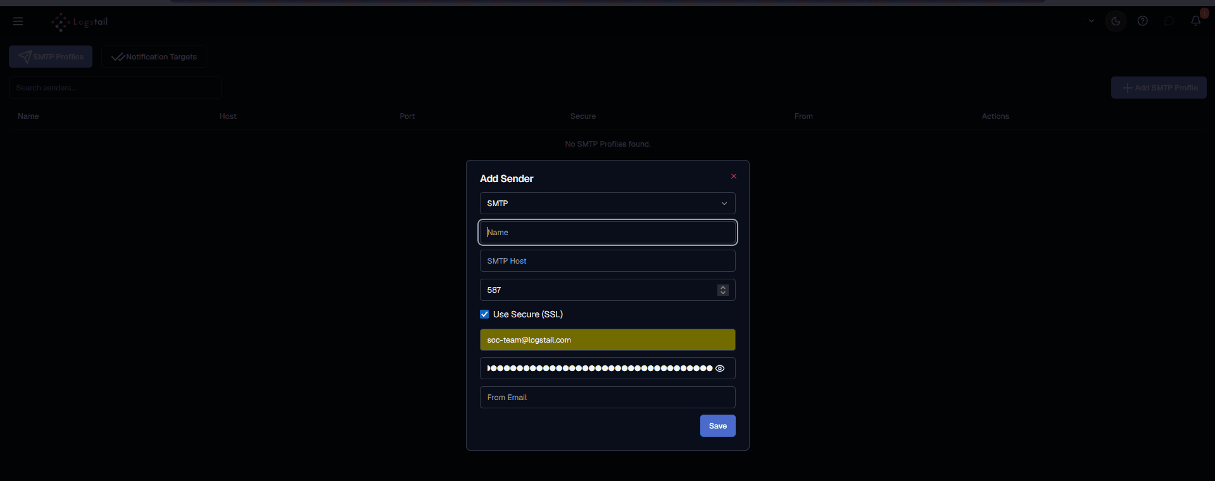Click the Logstail logo
This screenshot has height=481, width=1215.
click(x=80, y=22)
